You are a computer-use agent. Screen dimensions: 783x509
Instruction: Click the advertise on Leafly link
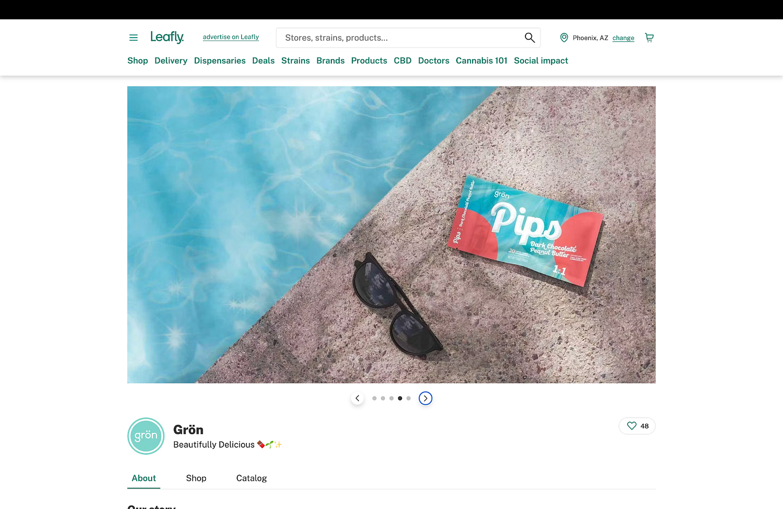tap(231, 37)
